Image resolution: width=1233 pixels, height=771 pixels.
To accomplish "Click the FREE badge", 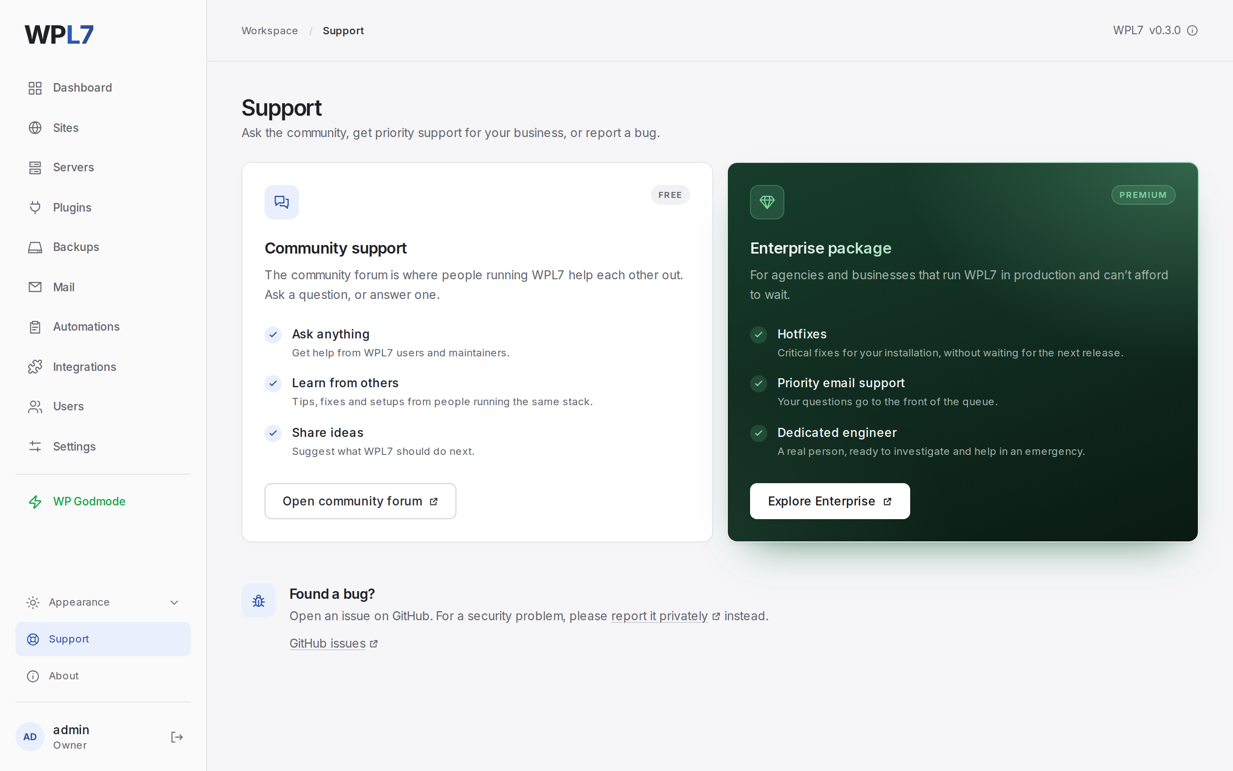I will point(670,195).
